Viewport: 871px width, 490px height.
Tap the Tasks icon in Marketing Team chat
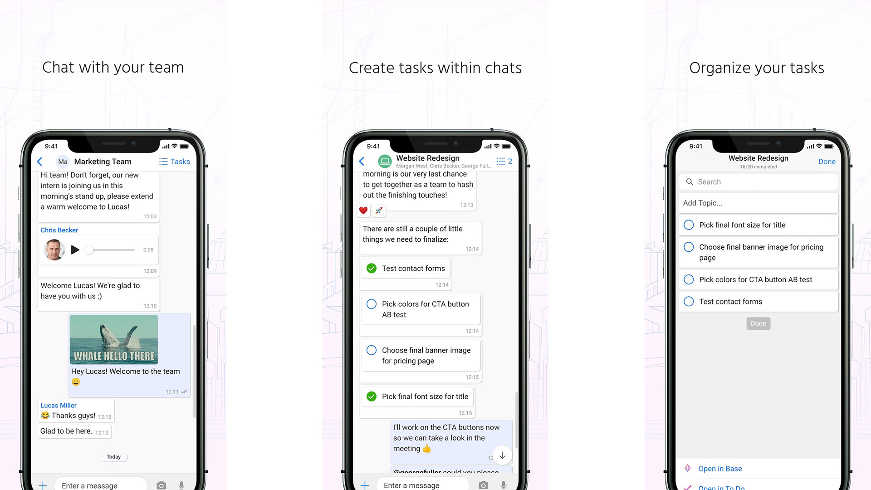click(x=174, y=162)
